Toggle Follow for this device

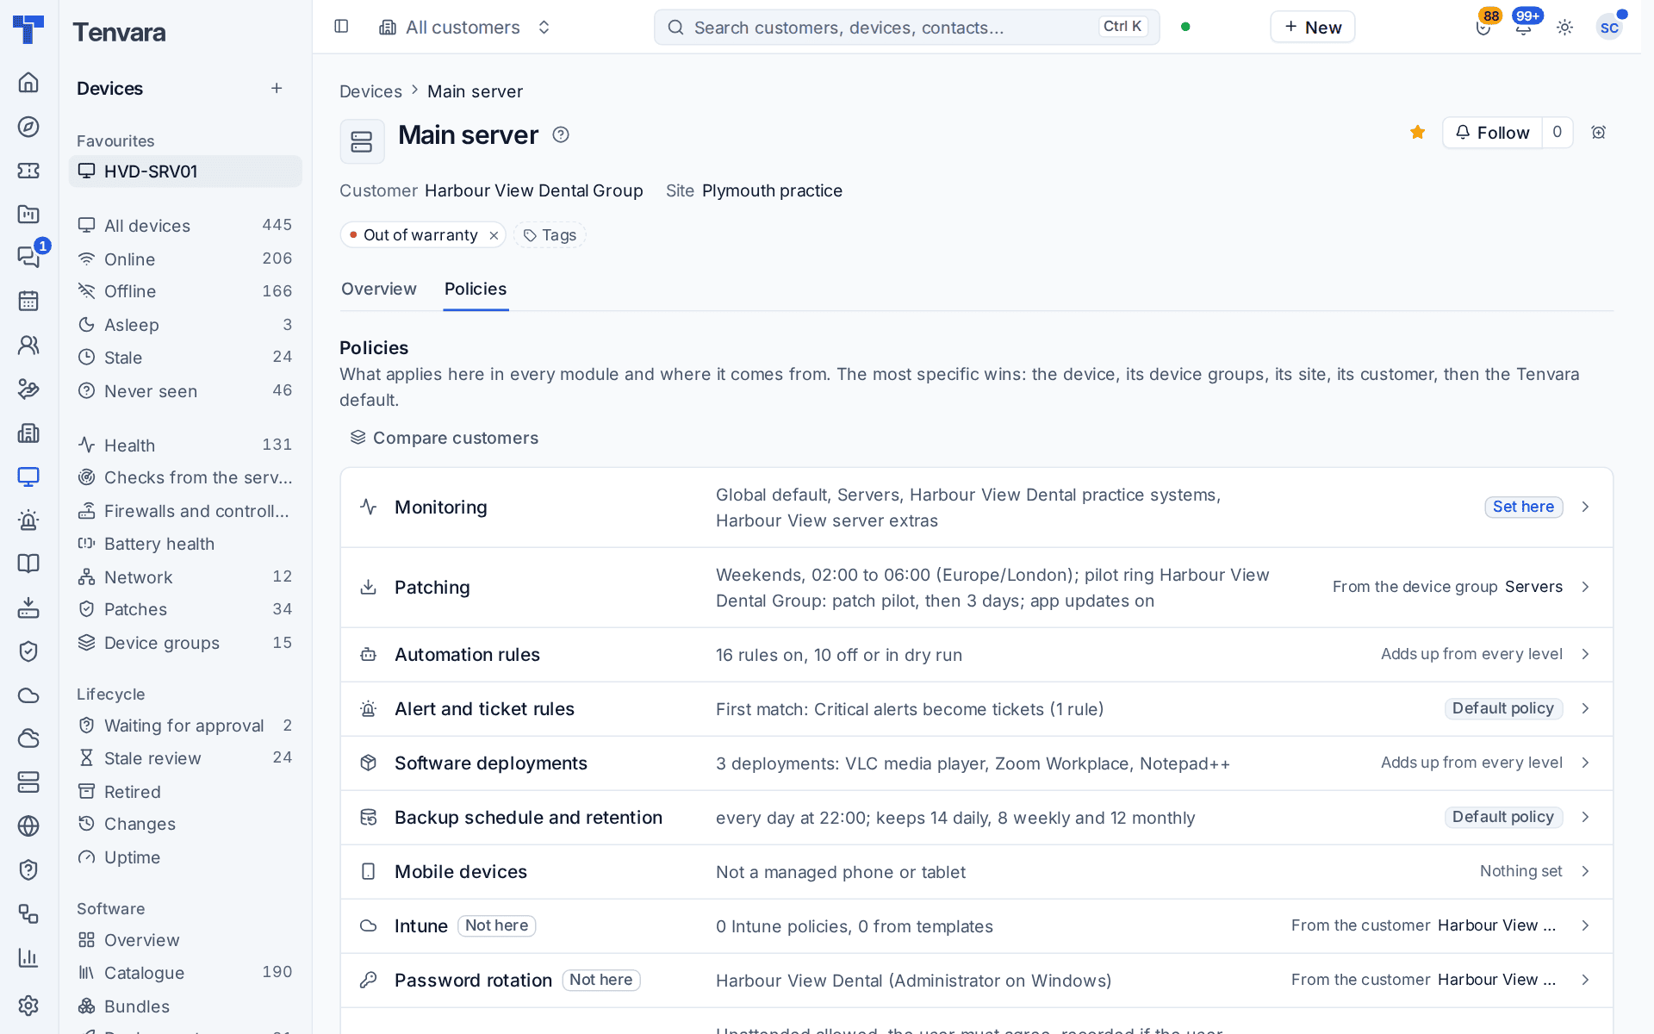pyautogui.click(x=1492, y=133)
